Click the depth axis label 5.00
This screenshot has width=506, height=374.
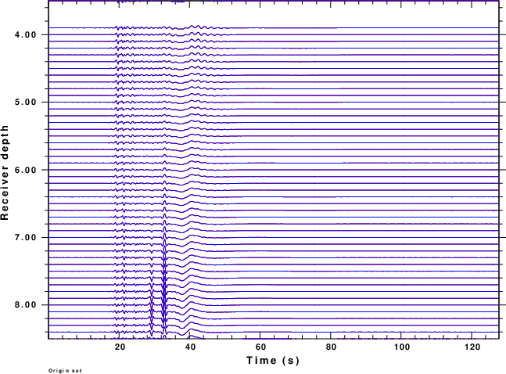(26, 102)
